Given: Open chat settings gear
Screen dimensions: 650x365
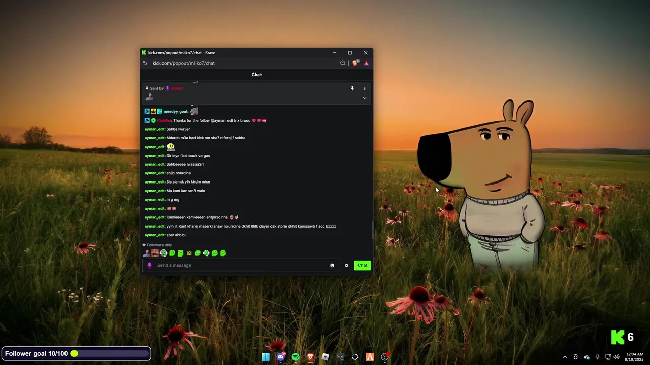Looking at the screenshot, I should (x=347, y=265).
